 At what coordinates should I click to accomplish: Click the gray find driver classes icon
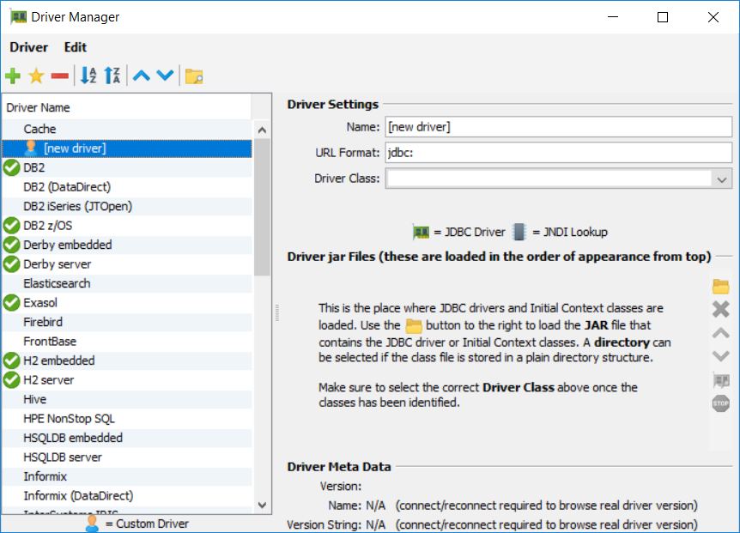[720, 380]
